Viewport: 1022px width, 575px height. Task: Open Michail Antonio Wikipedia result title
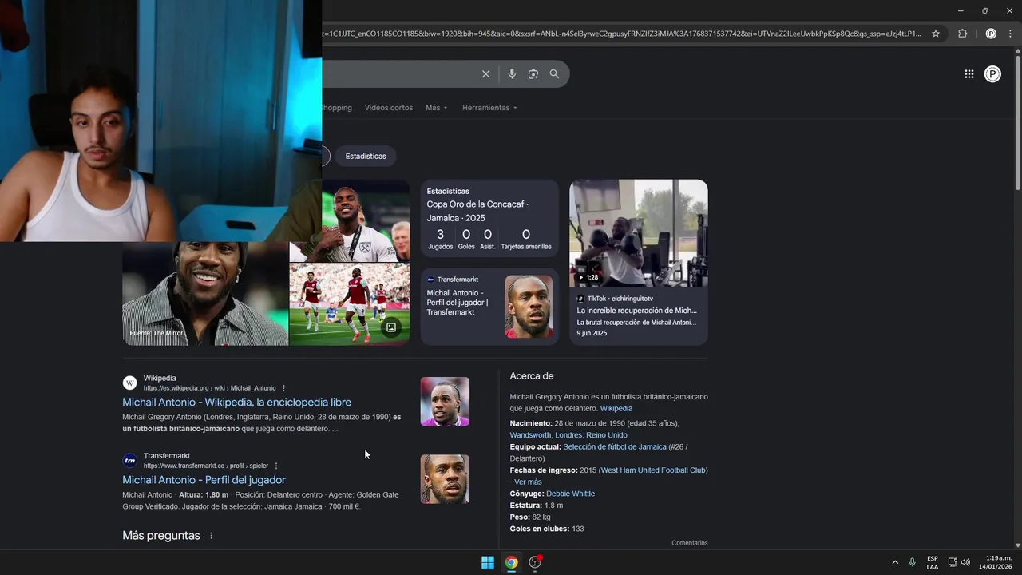point(236,402)
